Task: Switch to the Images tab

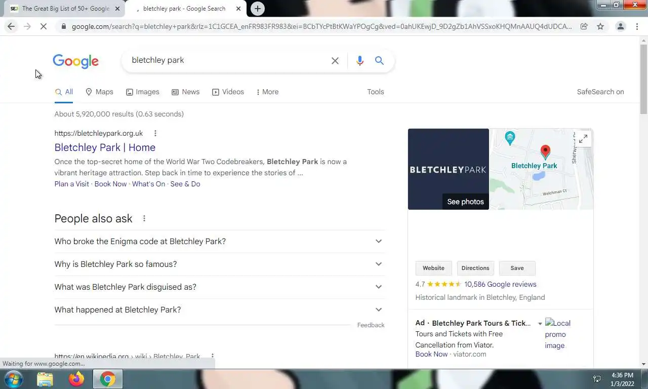Action: [x=143, y=92]
